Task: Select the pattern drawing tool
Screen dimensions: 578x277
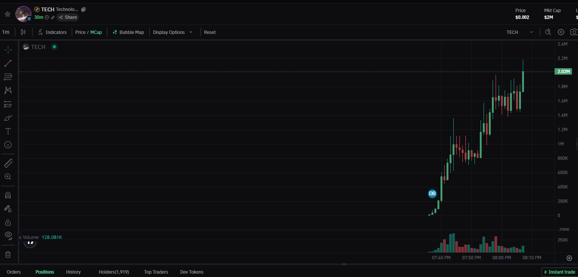Action: tap(8, 90)
